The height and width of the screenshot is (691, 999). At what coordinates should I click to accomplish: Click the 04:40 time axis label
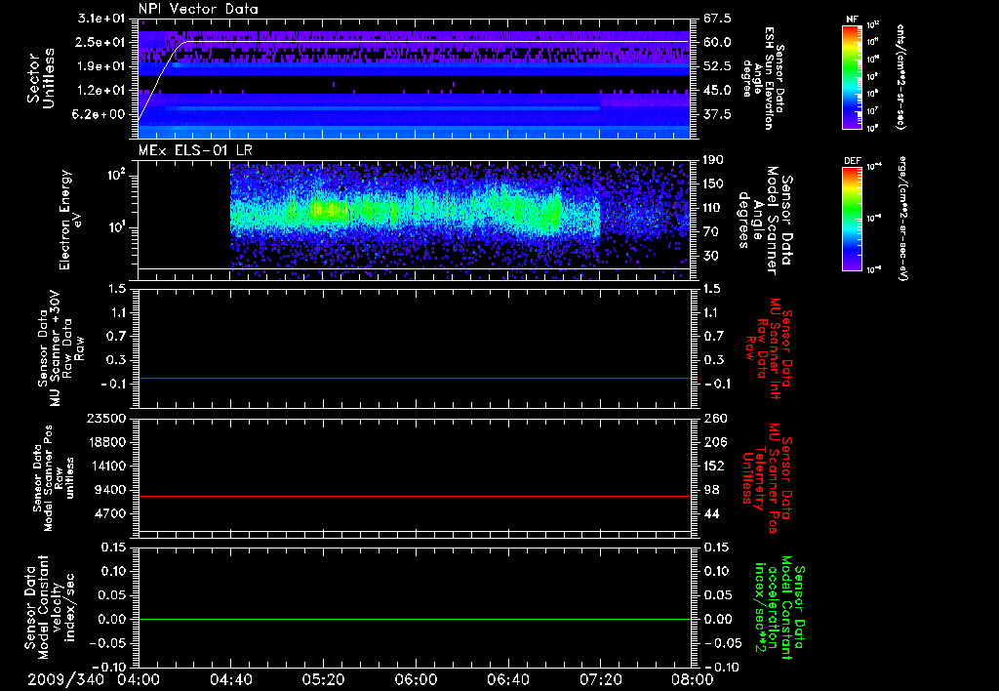tap(230, 679)
